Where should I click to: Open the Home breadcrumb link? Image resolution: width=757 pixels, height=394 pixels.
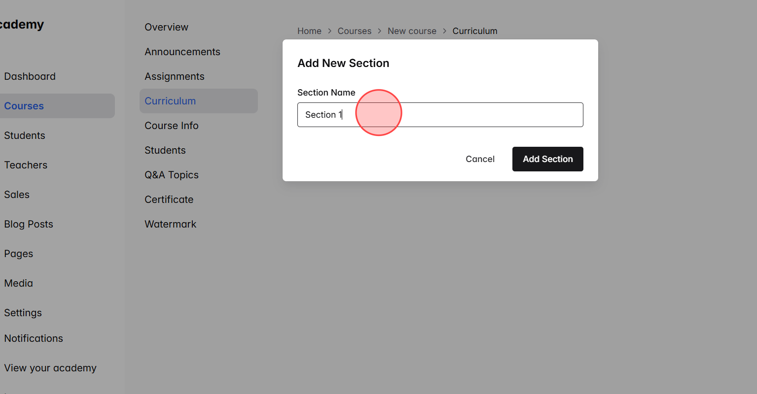(x=309, y=31)
